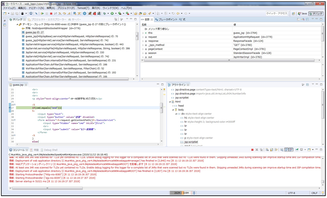Click the heap memory usage bar
This screenshot has height=198, width=327.
pyautogui.click(x=180, y=193)
